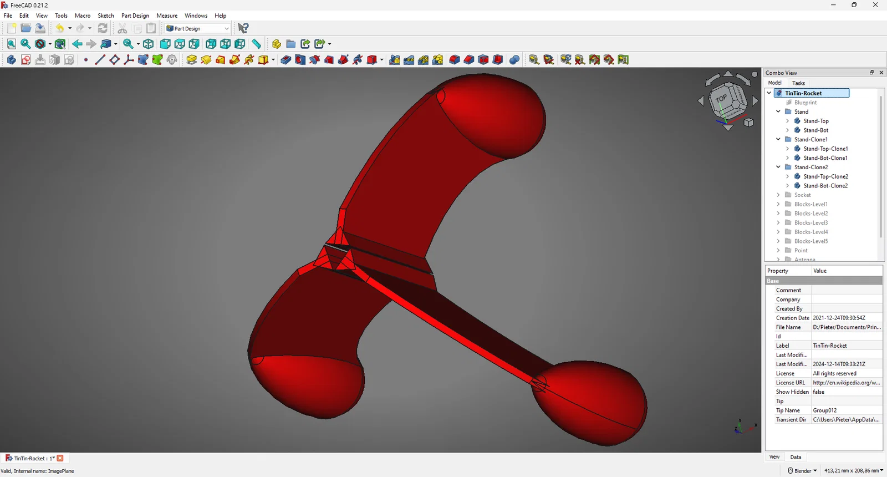Open the Sketch menu
887x477 pixels.
[x=106, y=16]
